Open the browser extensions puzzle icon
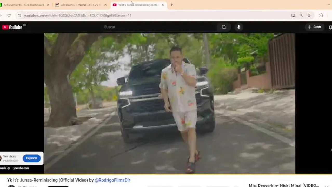This screenshot has height=187, width=332. 321,15
